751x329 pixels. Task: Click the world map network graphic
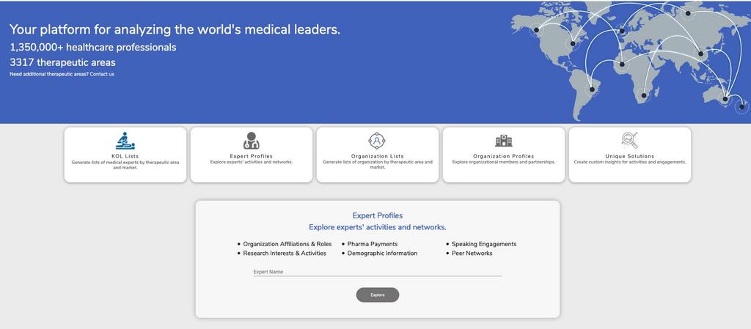pyautogui.click(x=631, y=59)
